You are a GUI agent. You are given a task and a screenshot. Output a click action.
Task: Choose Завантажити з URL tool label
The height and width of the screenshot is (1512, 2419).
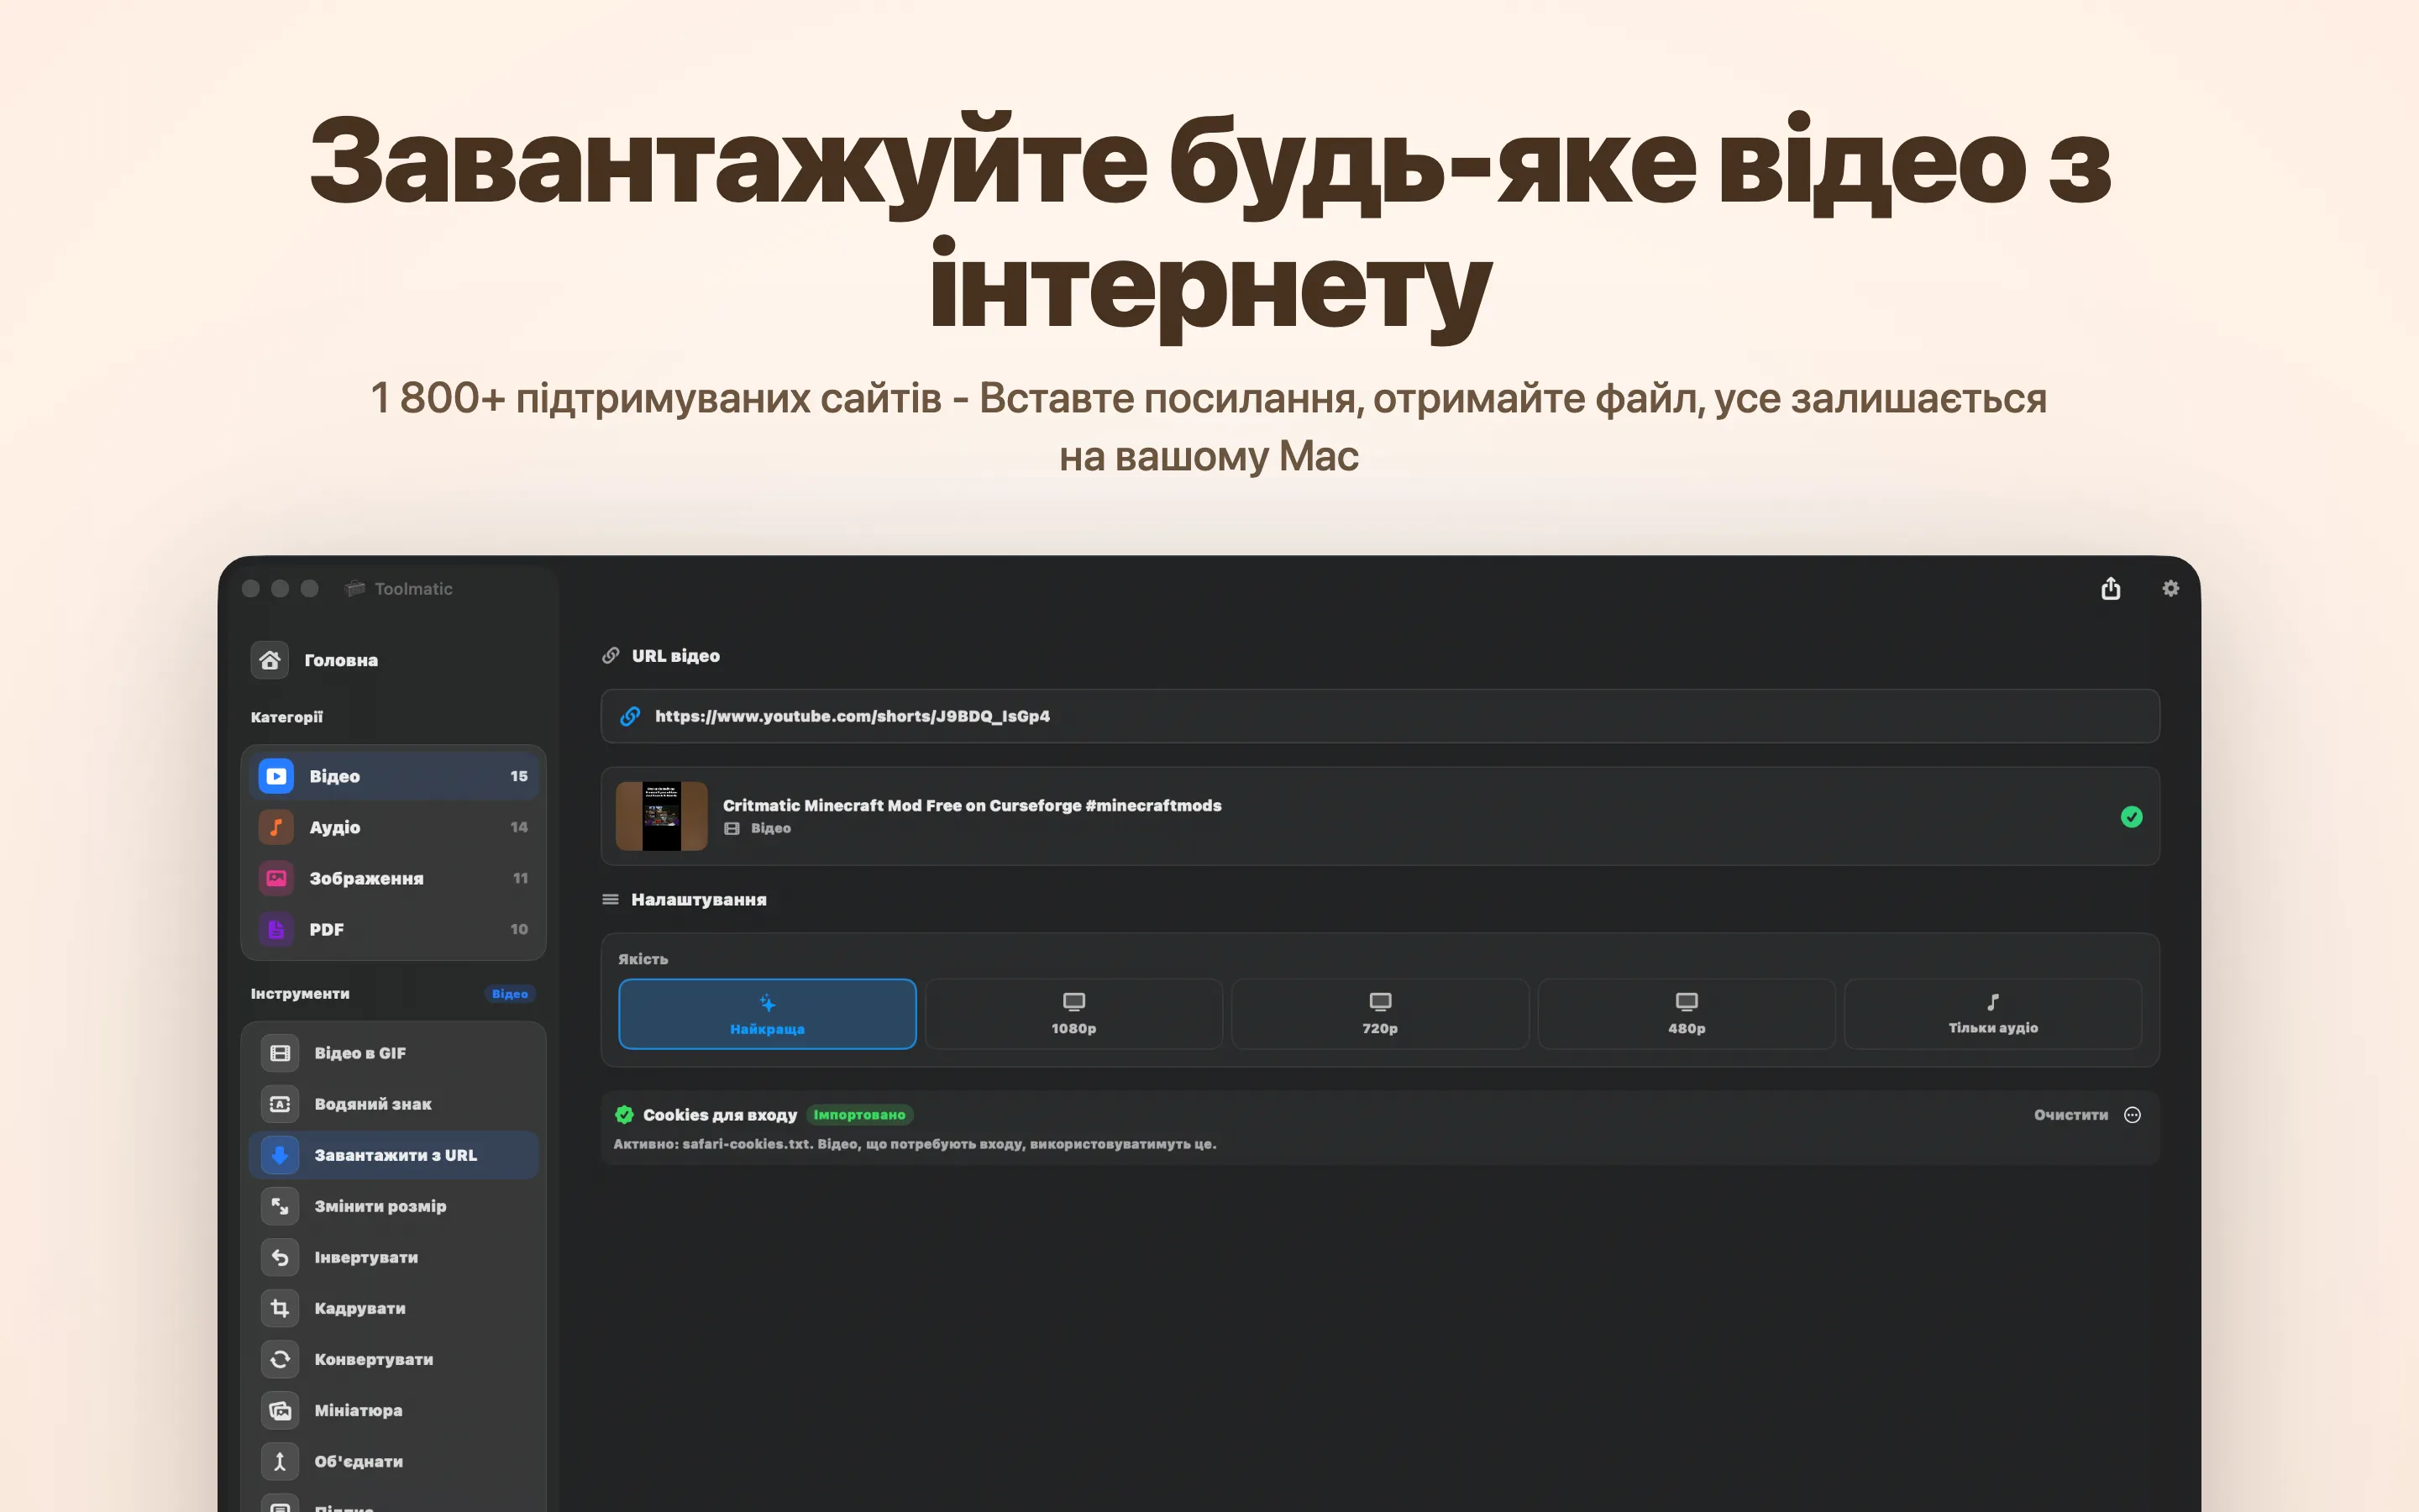(x=396, y=1155)
